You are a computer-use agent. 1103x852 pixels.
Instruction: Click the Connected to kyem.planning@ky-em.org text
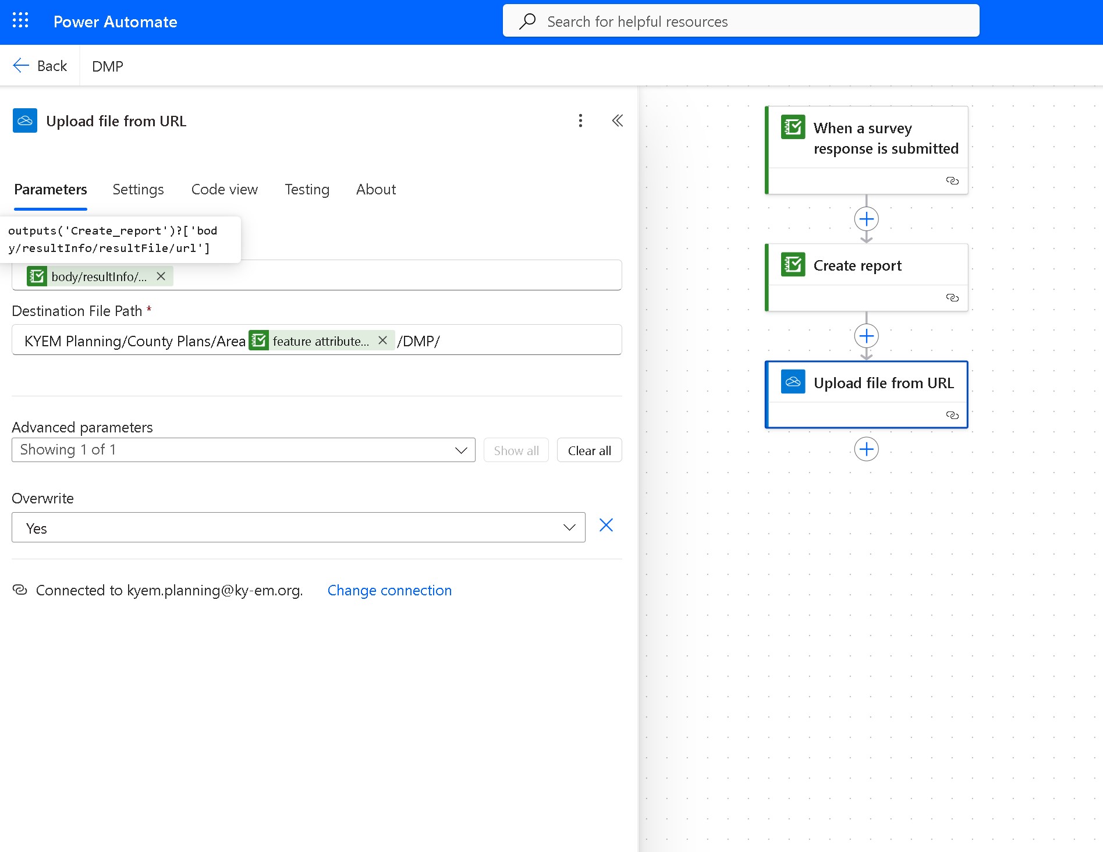(x=169, y=590)
